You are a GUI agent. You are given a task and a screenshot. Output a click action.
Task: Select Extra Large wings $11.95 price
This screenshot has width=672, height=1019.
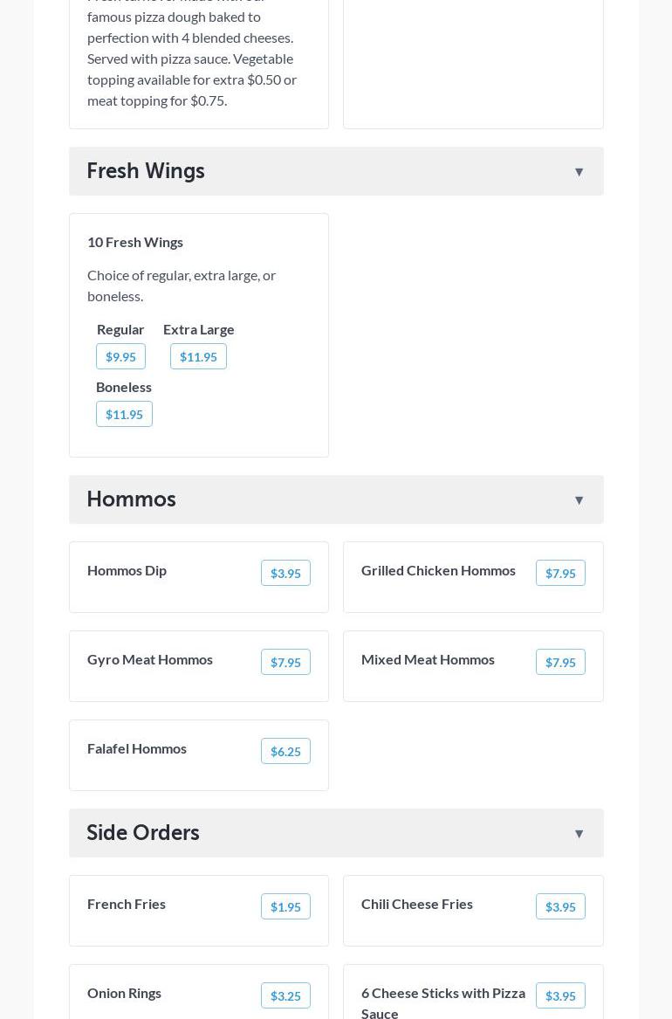click(198, 356)
